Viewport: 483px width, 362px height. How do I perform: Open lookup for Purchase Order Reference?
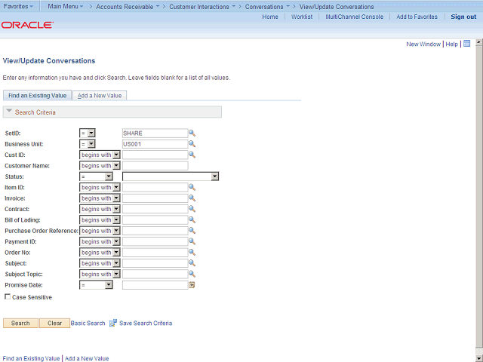click(x=192, y=231)
